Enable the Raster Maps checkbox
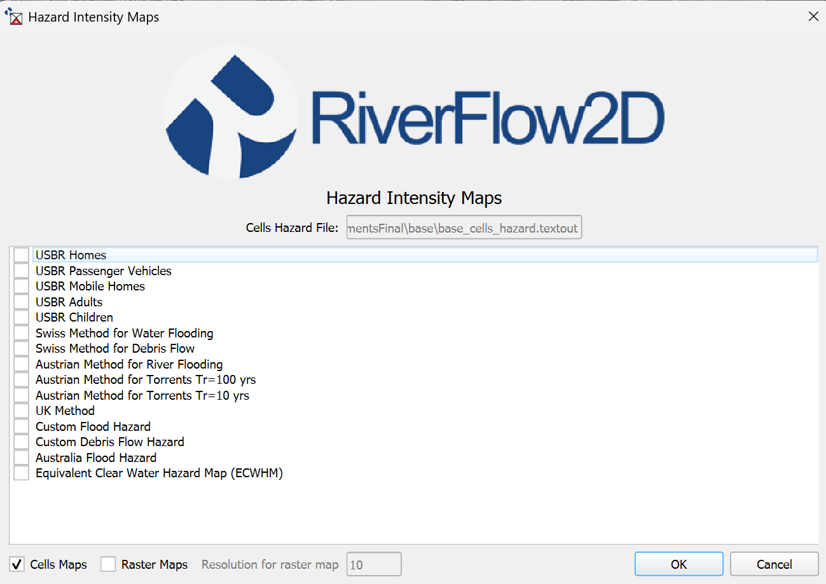This screenshot has height=584, width=826. 109,564
